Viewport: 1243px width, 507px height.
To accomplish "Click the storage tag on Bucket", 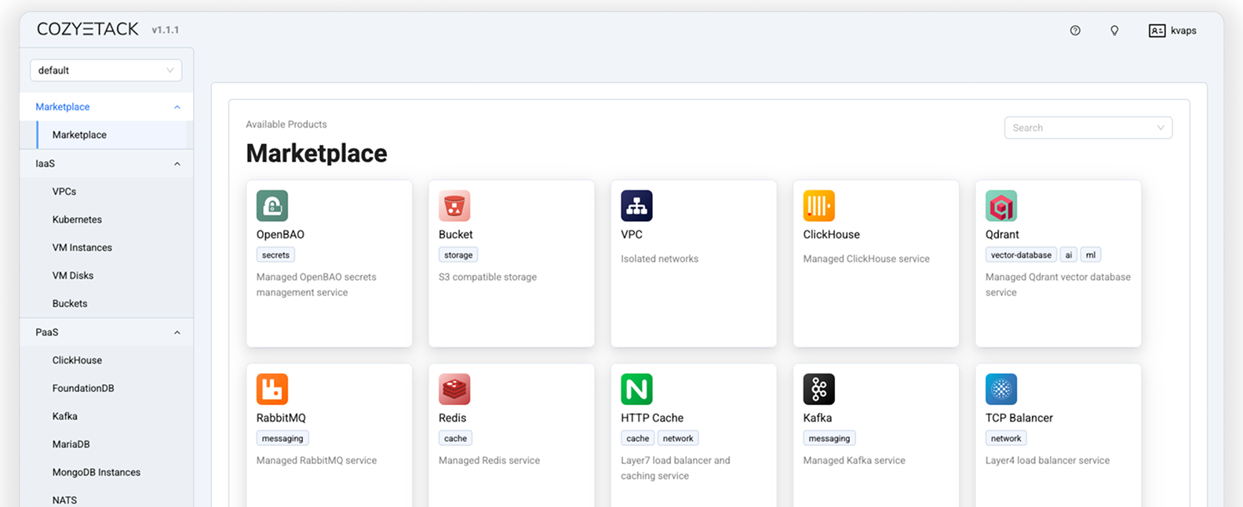I will tap(458, 255).
